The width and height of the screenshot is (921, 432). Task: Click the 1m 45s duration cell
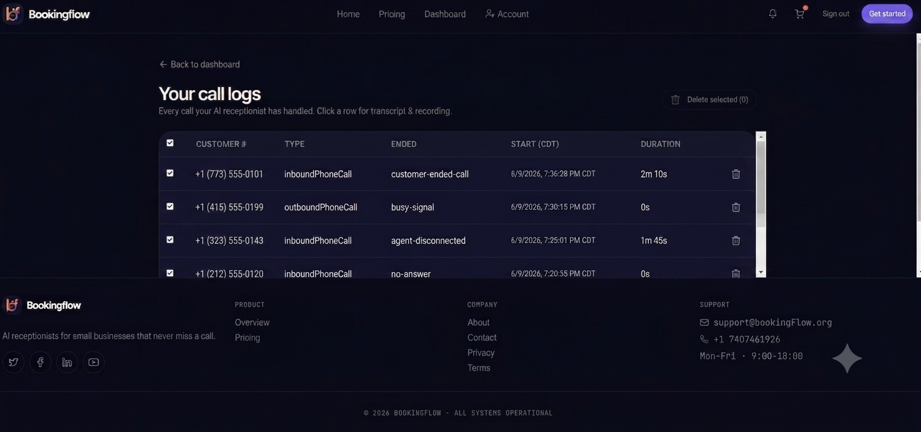654,241
